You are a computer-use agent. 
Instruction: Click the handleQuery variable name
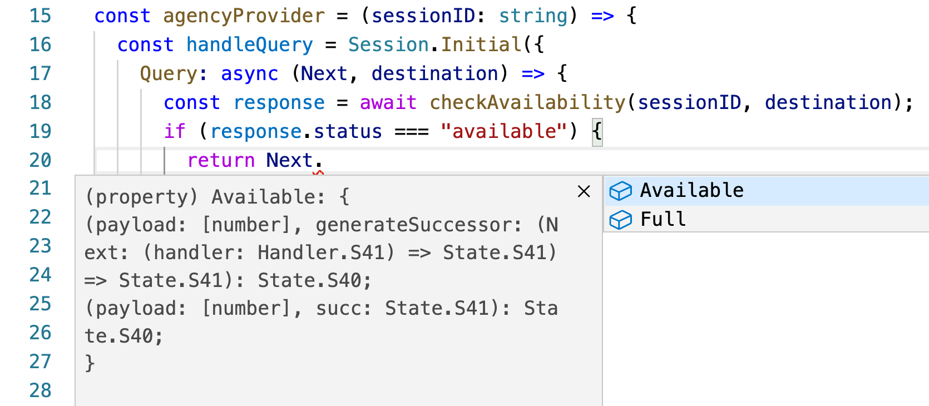coord(249,44)
